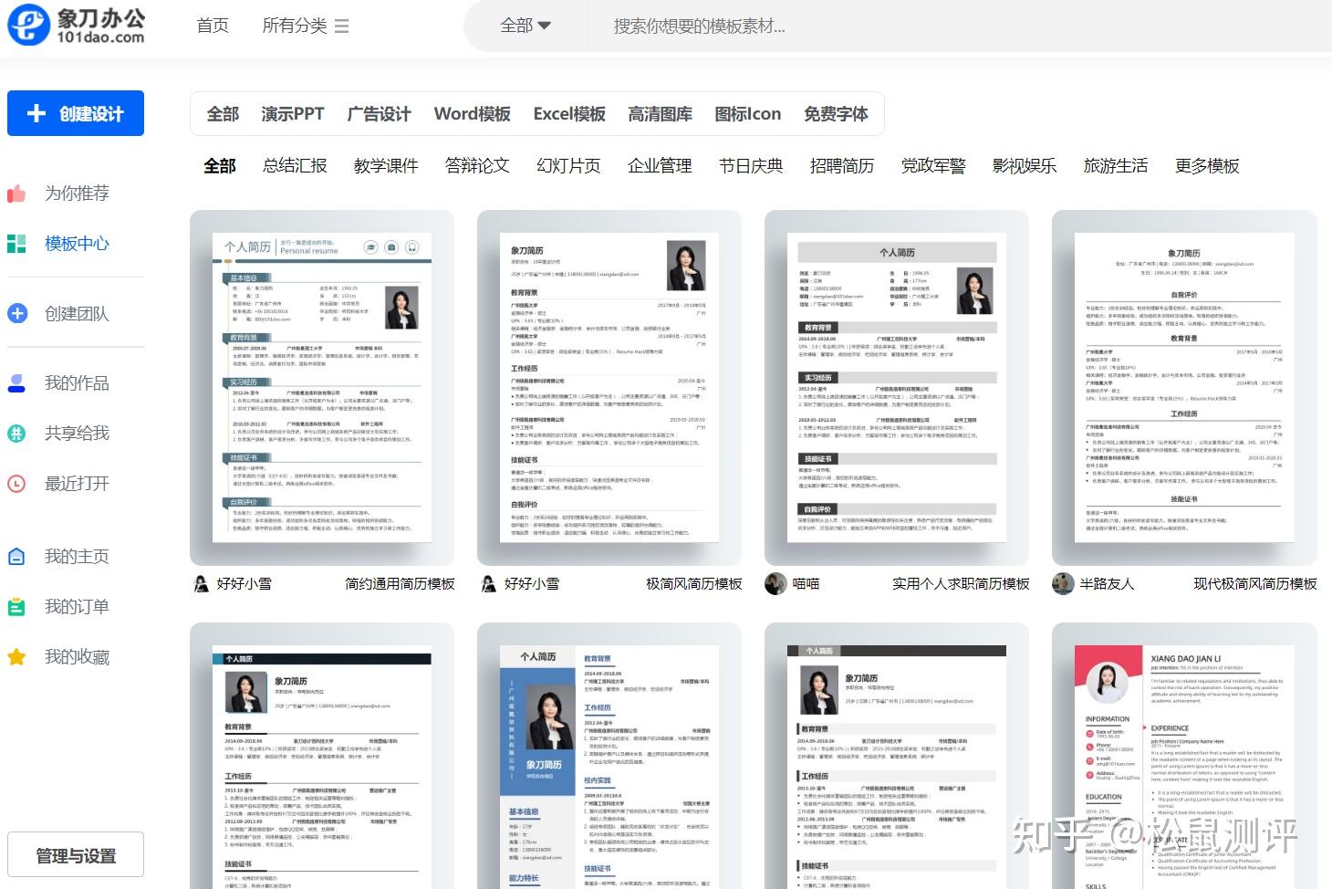Open the blue sidebar 个人简历 resume thumbnail
This screenshot has width=1332, height=889.
click(x=609, y=756)
